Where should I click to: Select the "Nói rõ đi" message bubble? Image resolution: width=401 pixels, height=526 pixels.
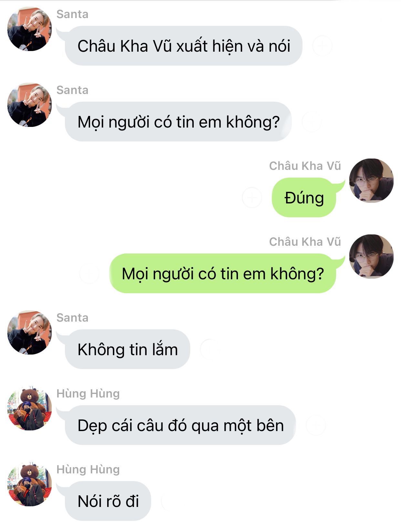point(108,501)
